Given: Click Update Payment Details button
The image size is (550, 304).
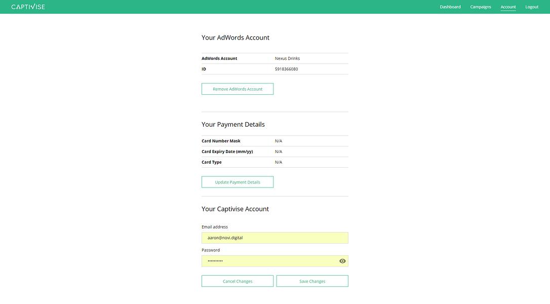Looking at the screenshot, I should [238, 182].
